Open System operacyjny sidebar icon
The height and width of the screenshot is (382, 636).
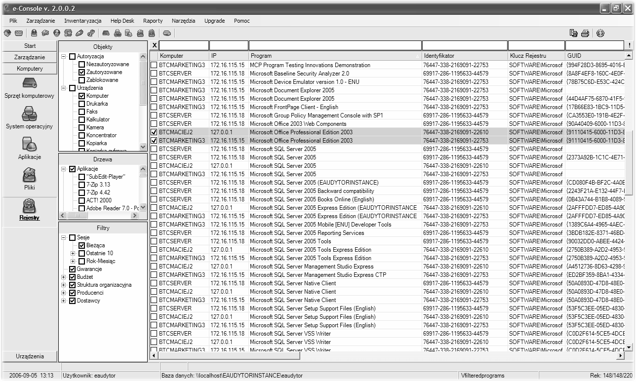point(29,114)
